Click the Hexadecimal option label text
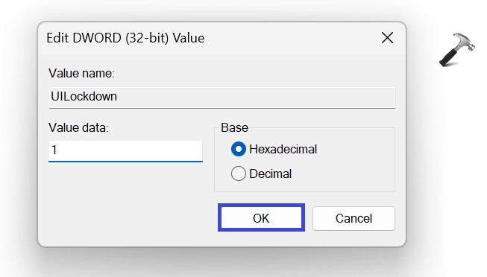This screenshot has width=487, height=277. [x=283, y=149]
